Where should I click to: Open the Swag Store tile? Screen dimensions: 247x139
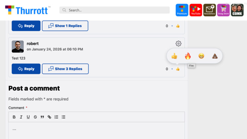click(x=223, y=10)
